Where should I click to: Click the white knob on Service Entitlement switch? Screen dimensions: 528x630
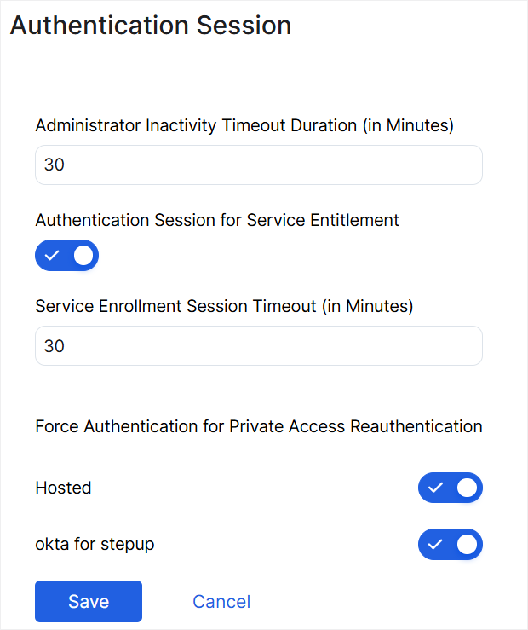click(x=83, y=255)
